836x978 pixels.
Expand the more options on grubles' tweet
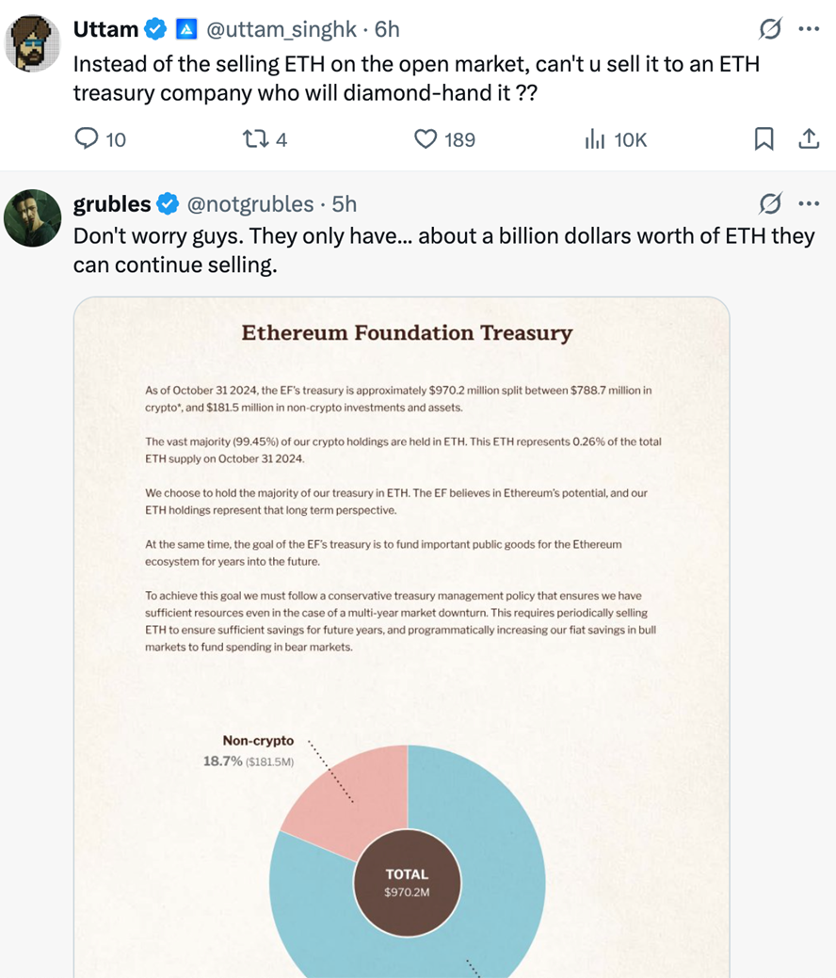(808, 203)
